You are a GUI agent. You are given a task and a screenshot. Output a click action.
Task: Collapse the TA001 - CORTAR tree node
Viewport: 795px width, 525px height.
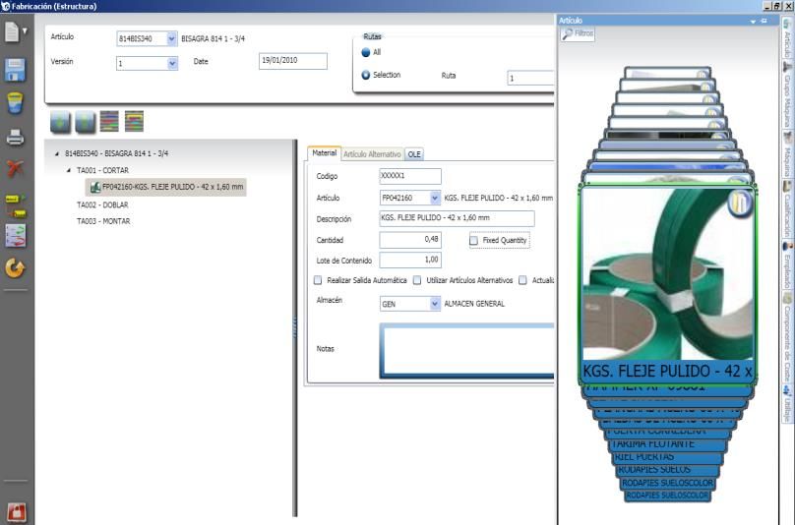click(69, 171)
